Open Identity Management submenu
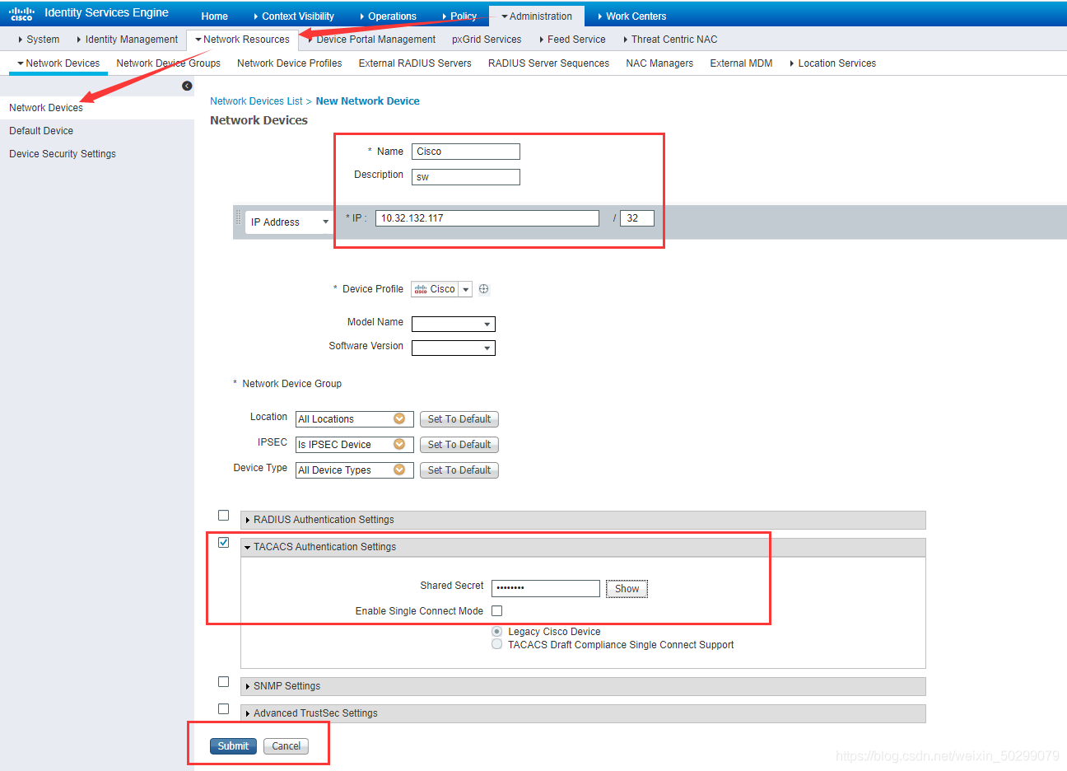 click(x=127, y=40)
